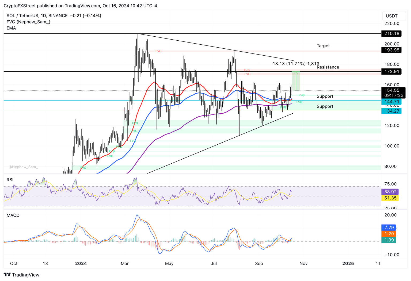This screenshot has width=411, height=281.
Task: Select the blue MACD value 2.29 tag
Action: tap(389, 228)
